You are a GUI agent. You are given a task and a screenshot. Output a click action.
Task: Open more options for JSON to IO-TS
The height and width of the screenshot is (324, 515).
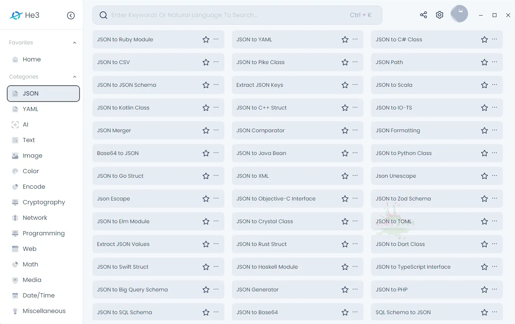(x=495, y=107)
